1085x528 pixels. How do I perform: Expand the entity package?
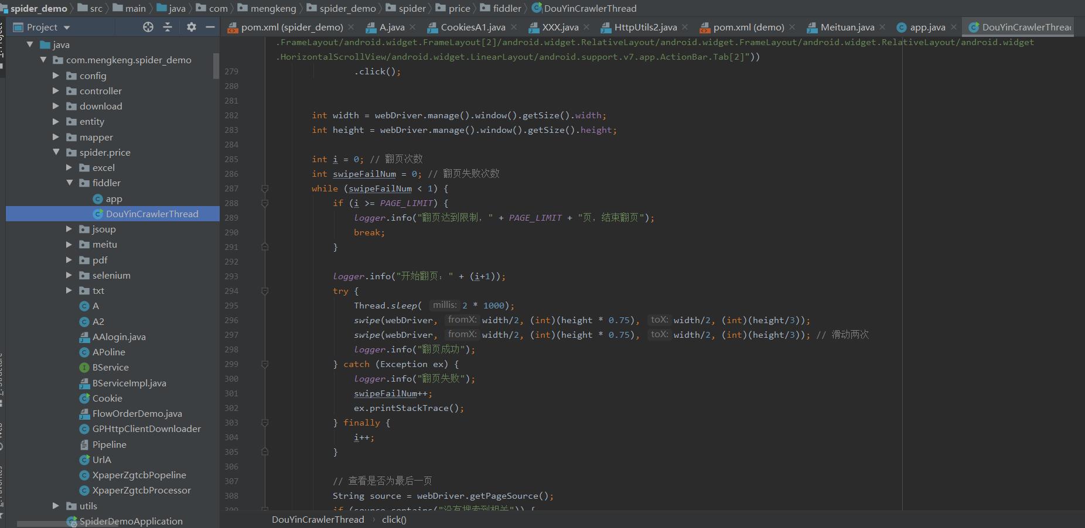click(x=56, y=121)
